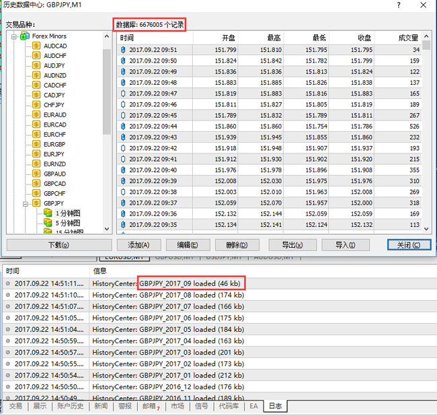Click the candle icon of the 09:42 bar
Image resolution: width=437 pixels, height=416 pixels.
point(123,148)
